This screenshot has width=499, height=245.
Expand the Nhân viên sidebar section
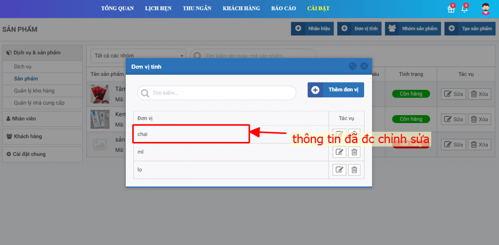[42, 119]
